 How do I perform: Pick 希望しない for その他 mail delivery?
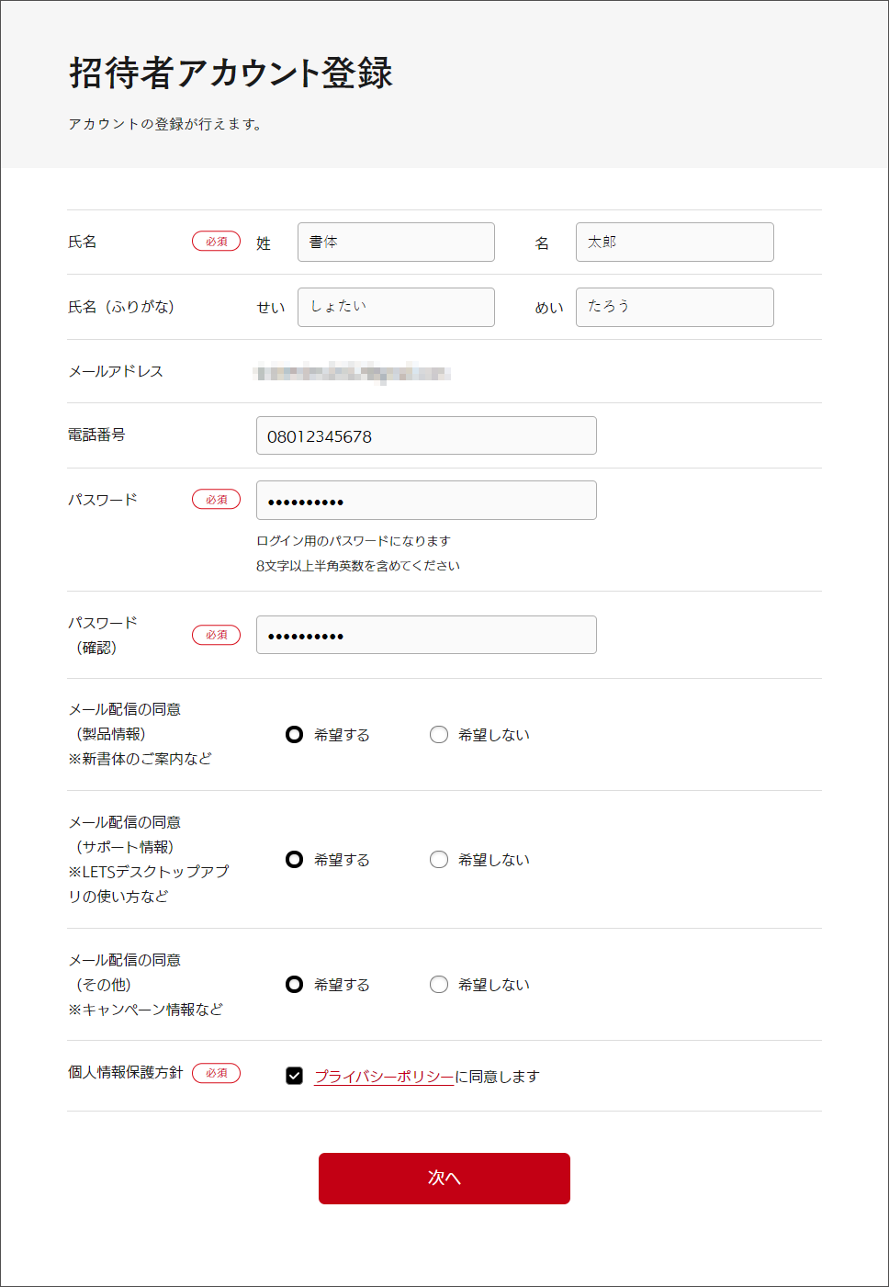point(439,985)
